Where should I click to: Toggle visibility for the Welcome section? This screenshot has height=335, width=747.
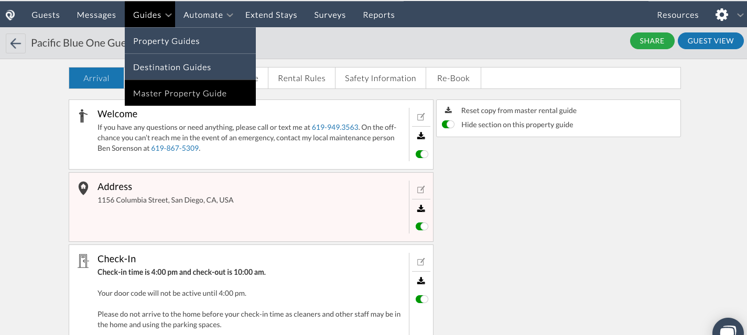(421, 154)
